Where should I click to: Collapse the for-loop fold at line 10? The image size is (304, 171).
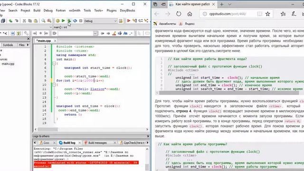point(54,85)
